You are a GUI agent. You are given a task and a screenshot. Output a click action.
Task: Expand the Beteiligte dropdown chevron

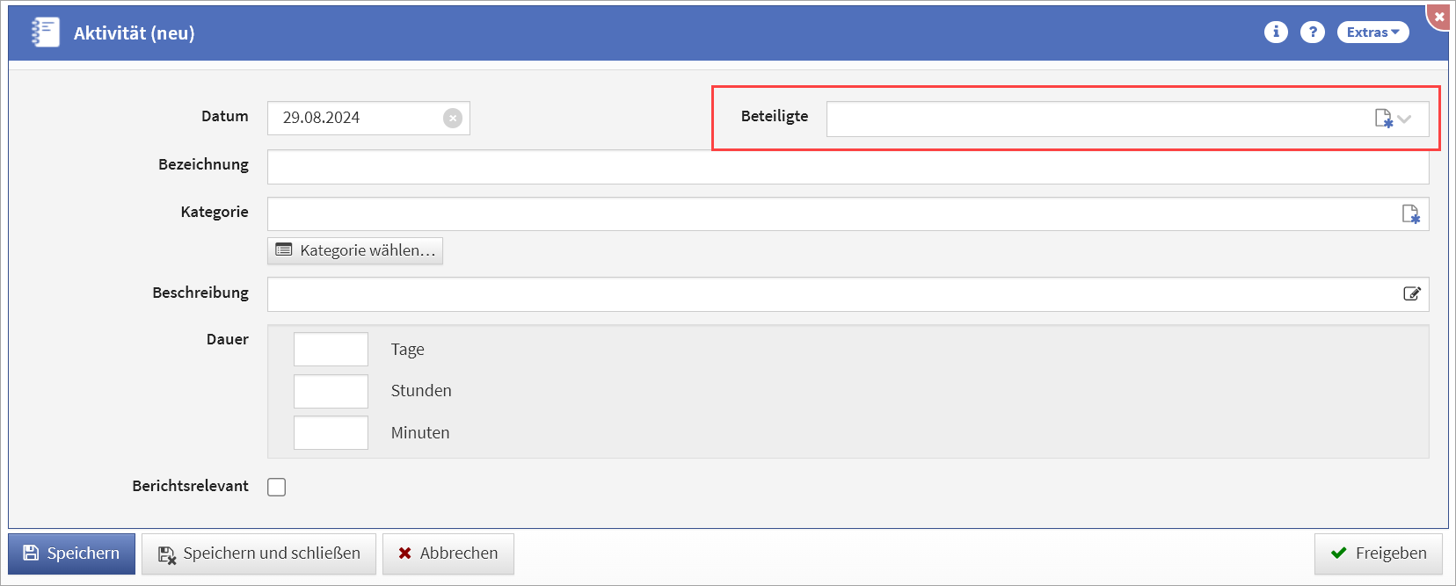1405,119
